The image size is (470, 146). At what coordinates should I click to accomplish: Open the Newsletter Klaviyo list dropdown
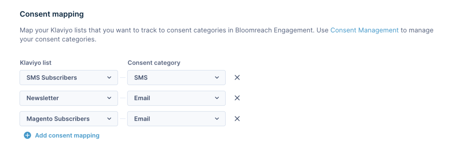click(69, 98)
